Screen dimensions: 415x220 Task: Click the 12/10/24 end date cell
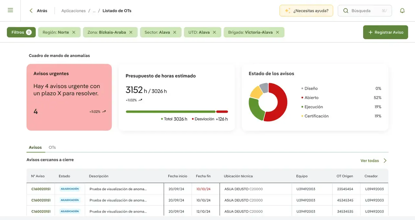pos(203,212)
